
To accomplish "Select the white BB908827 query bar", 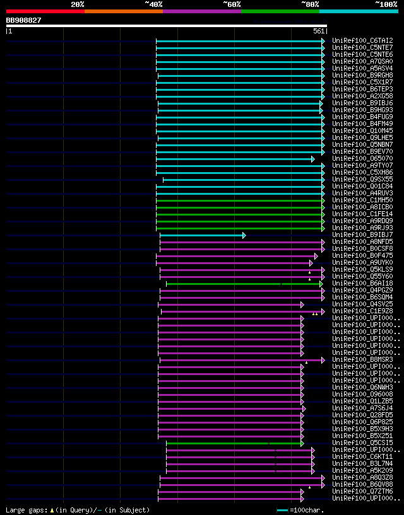I will pos(167,26).
